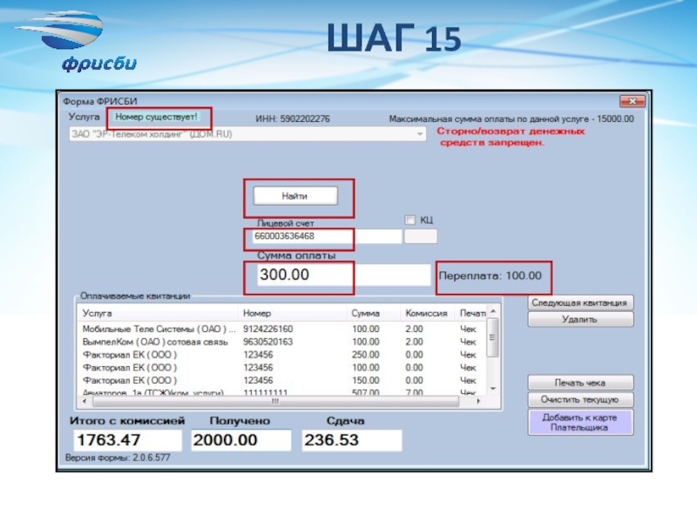This screenshot has width=697, height=523.
Task: Select the ВымпелКом (ОАО) сотовая связь row
Action: tap(282, 342)
